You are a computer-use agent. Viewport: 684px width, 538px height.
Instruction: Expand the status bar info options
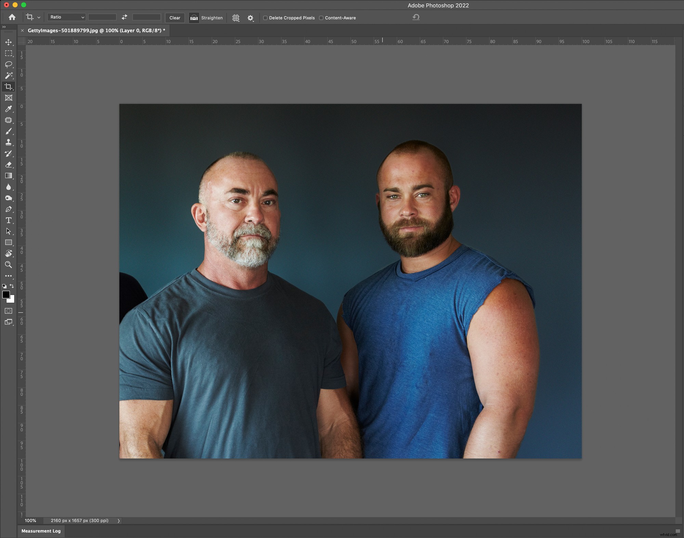click(x=119, y=521)
